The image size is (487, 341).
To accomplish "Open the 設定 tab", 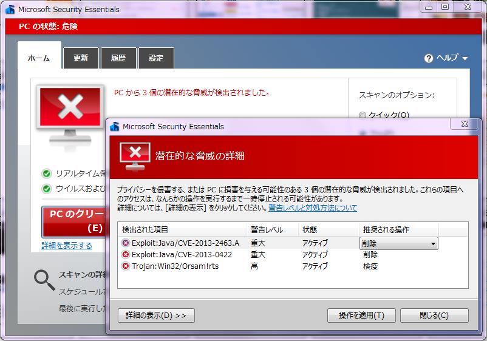I will pos(156,58).
